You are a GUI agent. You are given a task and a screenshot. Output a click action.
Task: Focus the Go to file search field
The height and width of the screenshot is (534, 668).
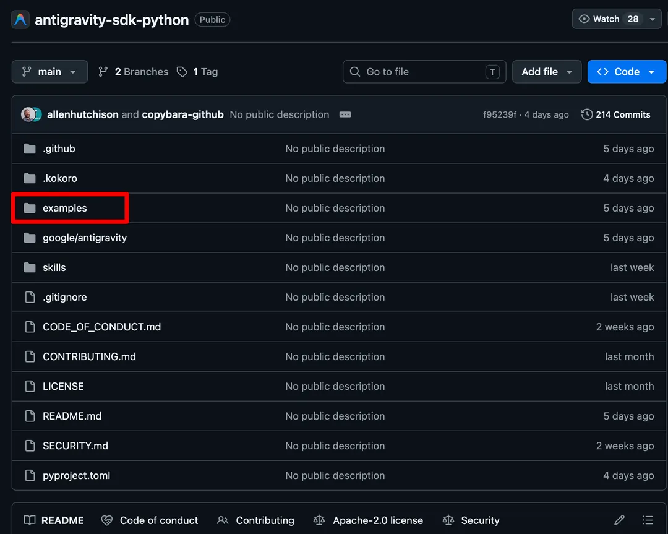pyautogui.click(x=424, y=72)
